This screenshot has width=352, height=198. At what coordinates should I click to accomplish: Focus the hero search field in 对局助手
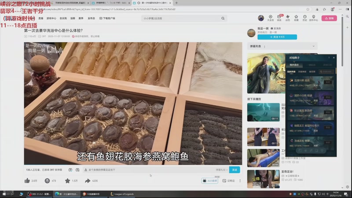click(326, 72)
